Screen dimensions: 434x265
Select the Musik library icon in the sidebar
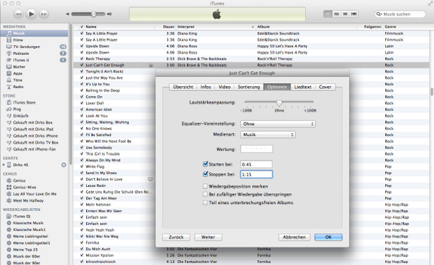(9, 33)
